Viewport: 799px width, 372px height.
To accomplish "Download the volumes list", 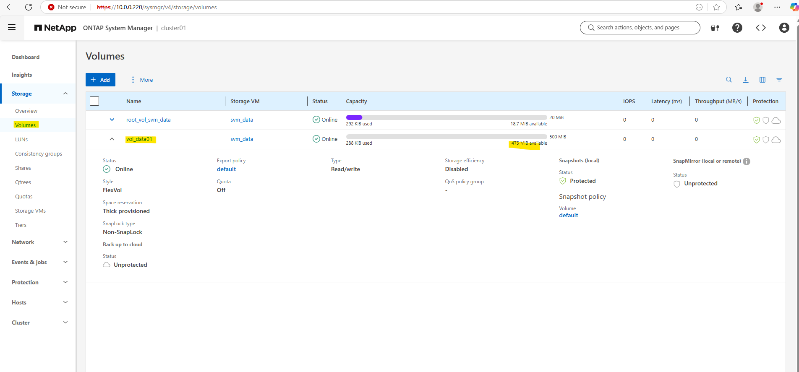I will point(746,80).
